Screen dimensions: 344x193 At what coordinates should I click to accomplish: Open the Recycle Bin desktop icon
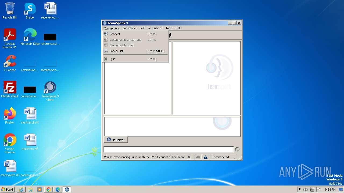tap(10, 11)
